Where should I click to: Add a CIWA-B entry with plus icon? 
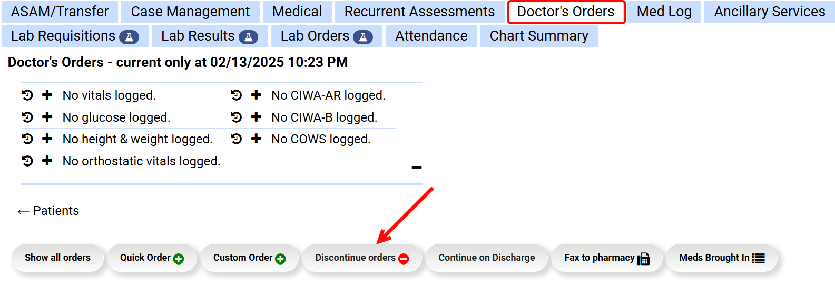tap(257, 117)
